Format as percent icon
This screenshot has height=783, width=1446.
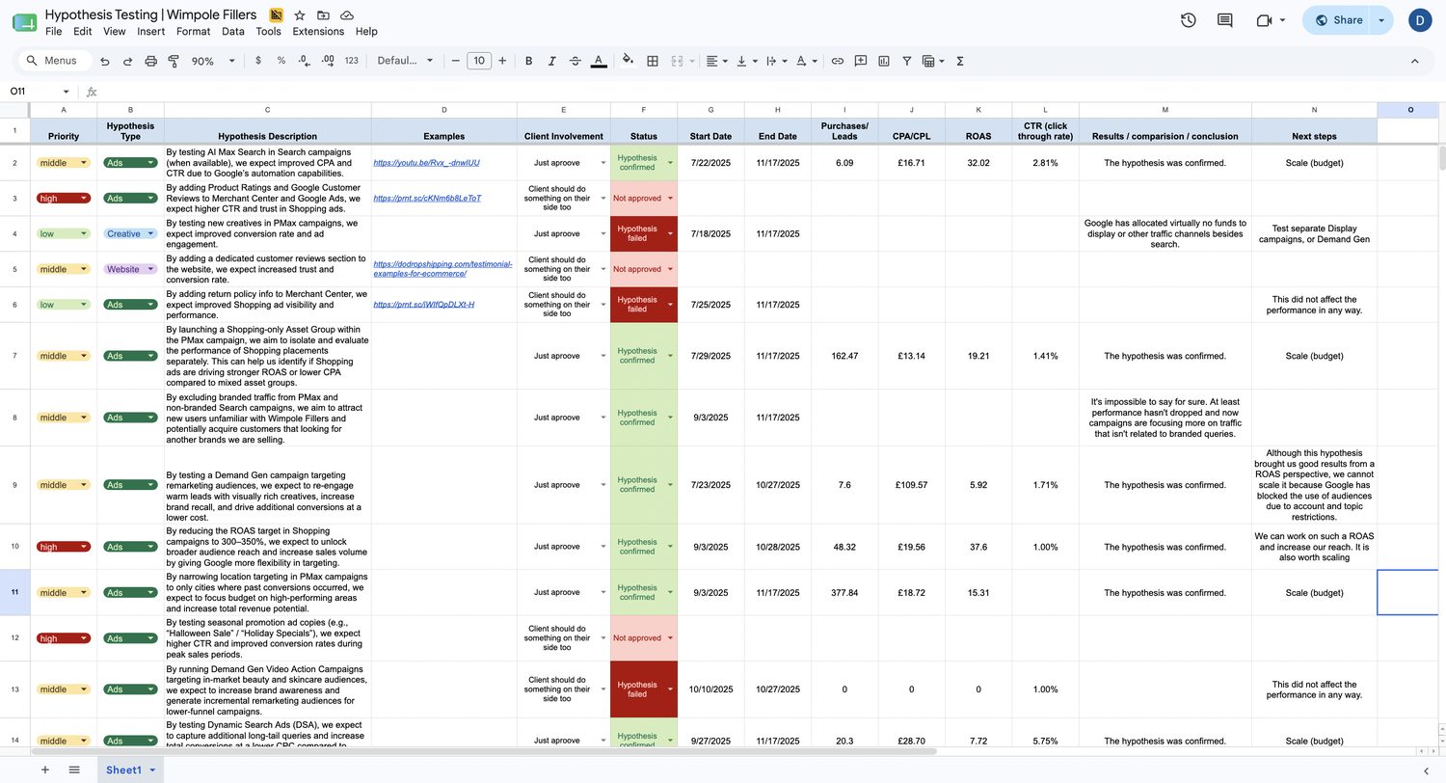pos(281,61)
